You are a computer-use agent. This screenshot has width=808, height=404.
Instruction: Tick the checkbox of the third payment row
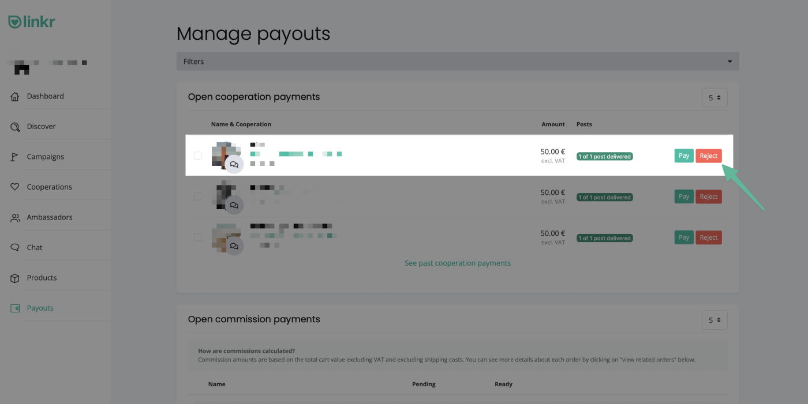[197, 237]
